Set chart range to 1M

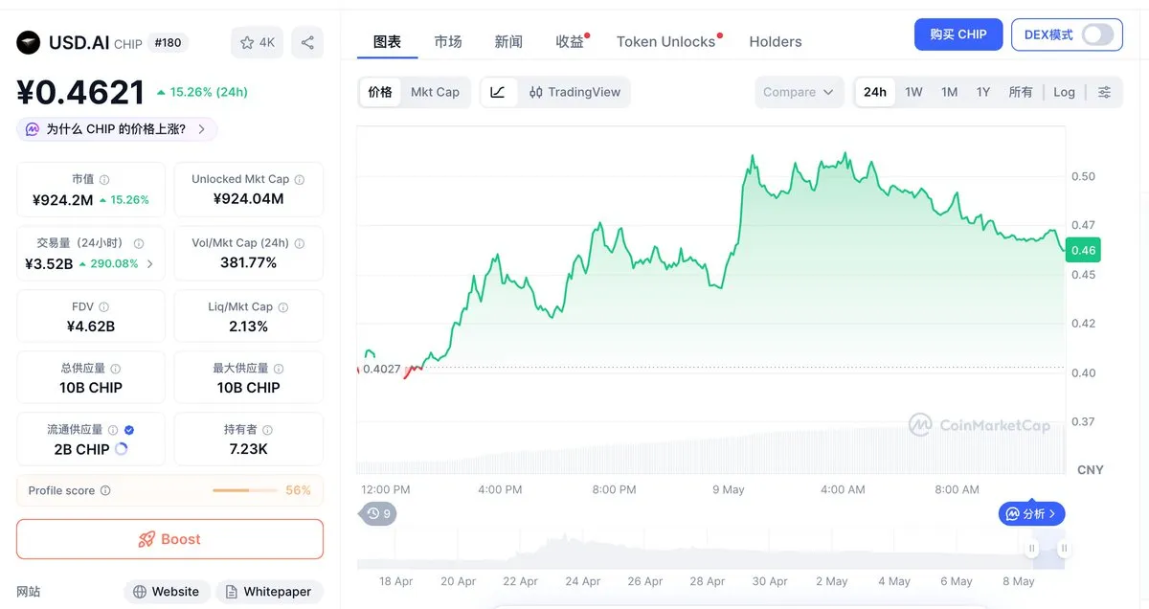pos(949,92)
